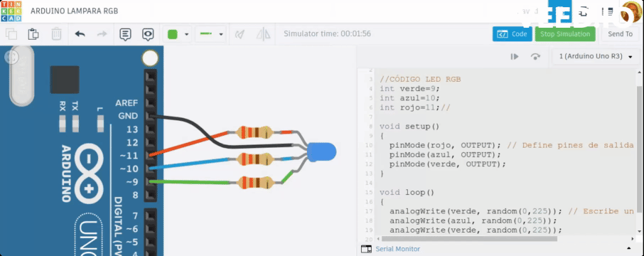Click the paste clipboard icon
Viewport: 644px width, 256px height.
(x=33, y=34)
